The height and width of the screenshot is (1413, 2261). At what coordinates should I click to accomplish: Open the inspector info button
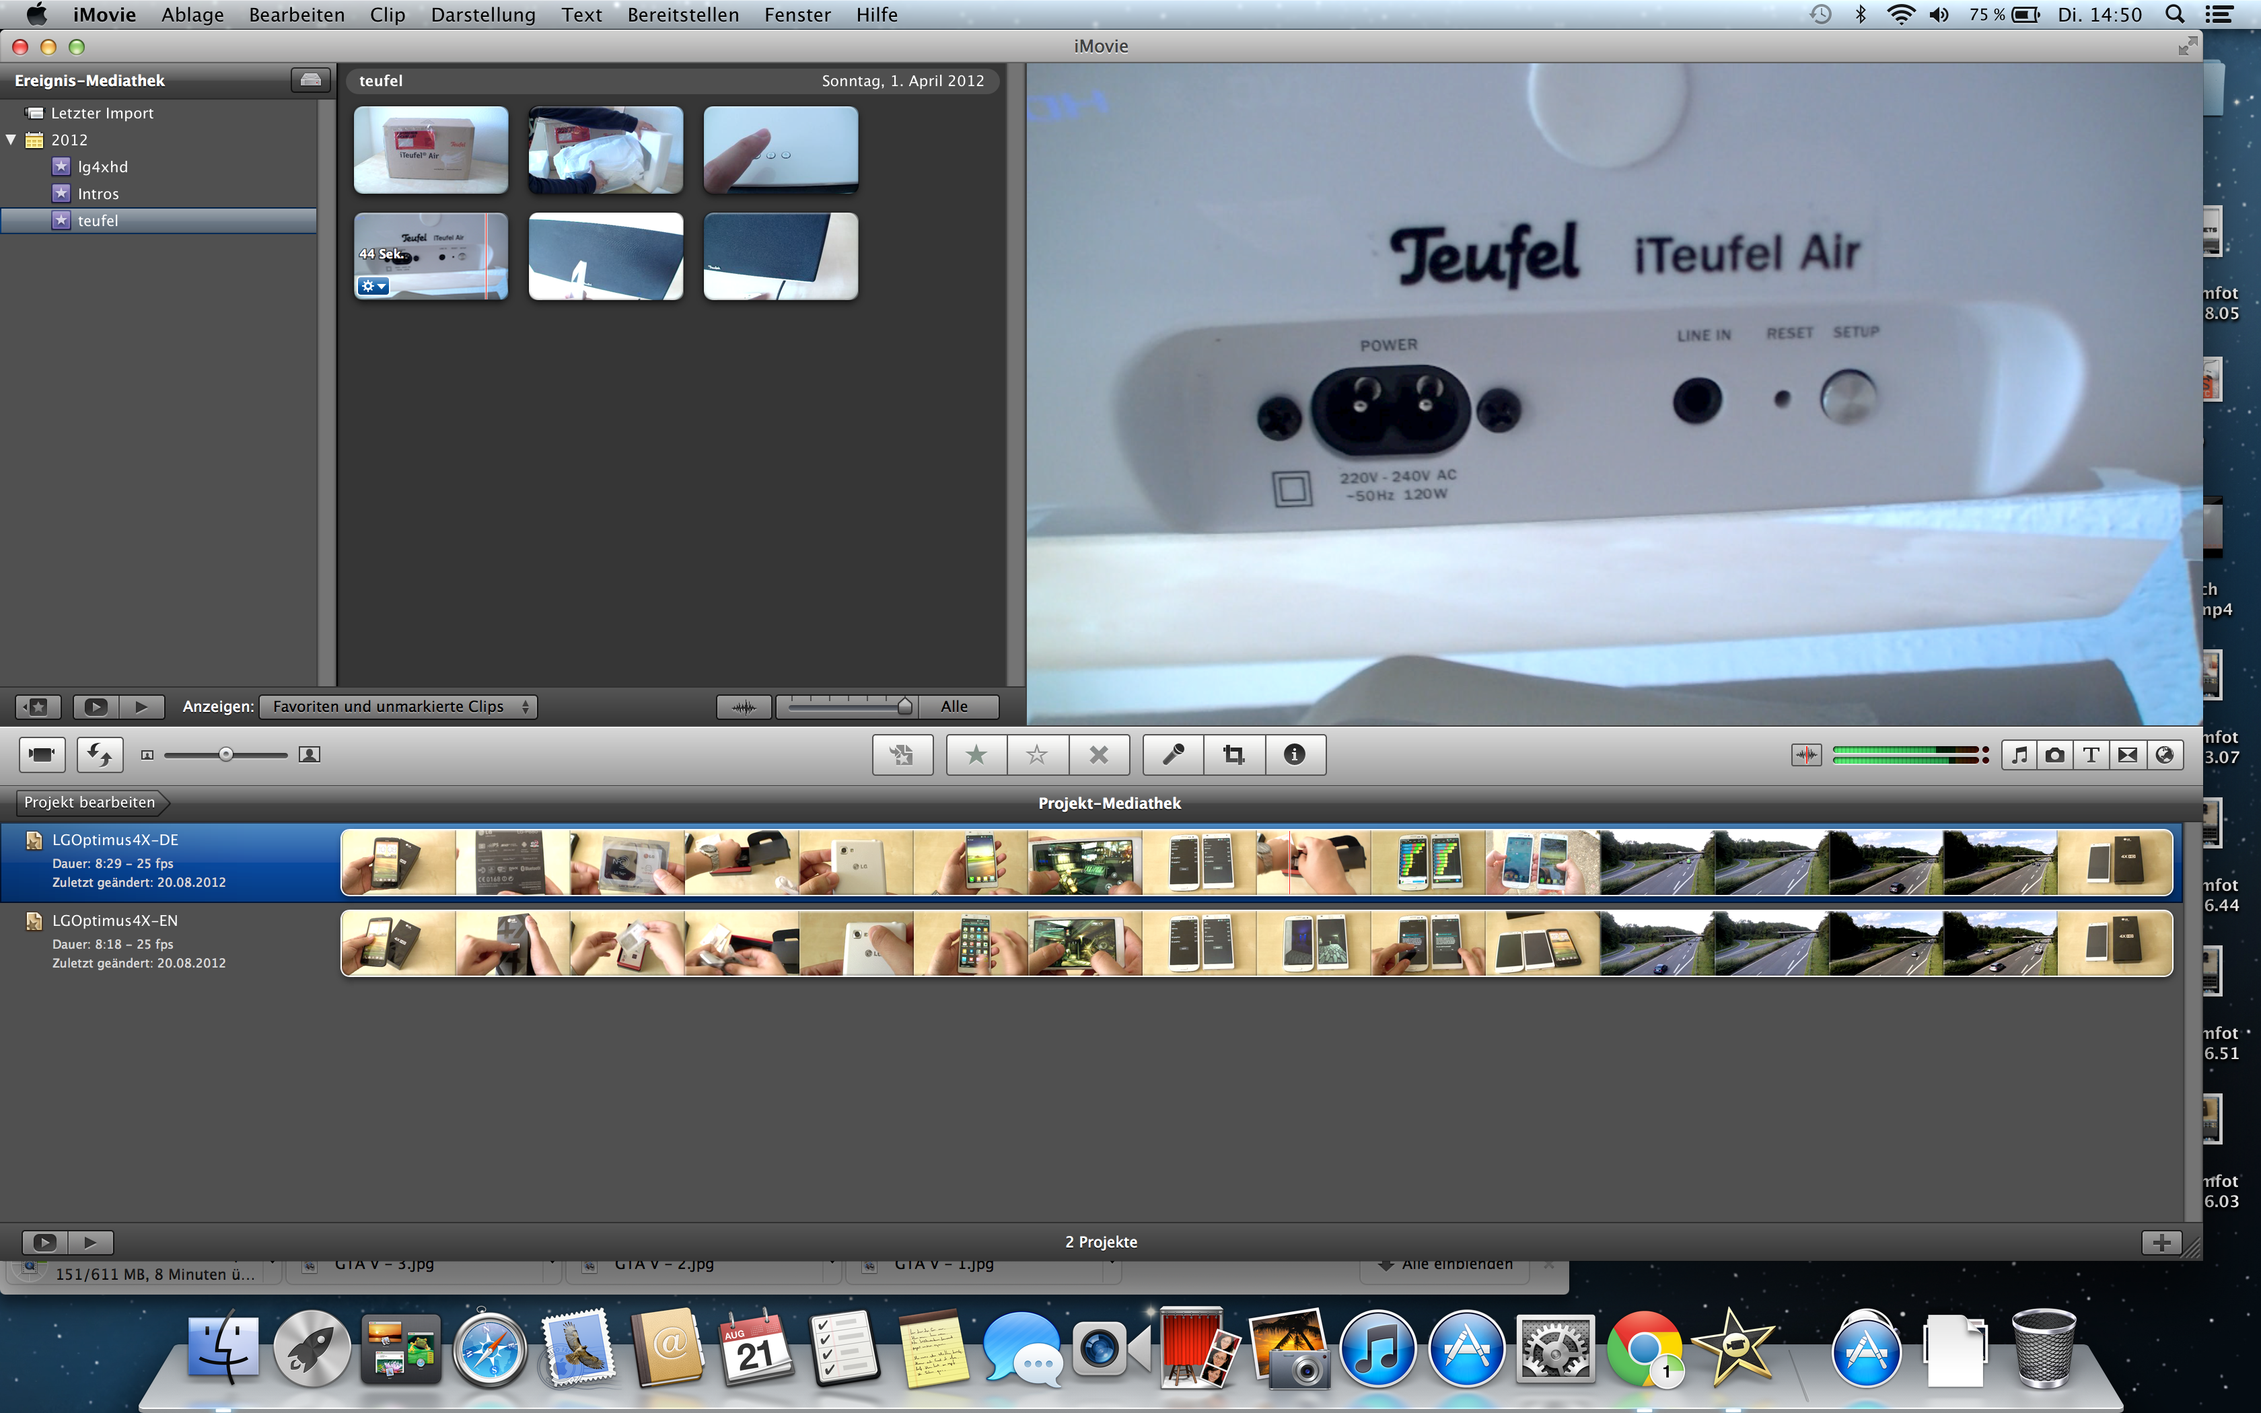(x=1295, y=754)
